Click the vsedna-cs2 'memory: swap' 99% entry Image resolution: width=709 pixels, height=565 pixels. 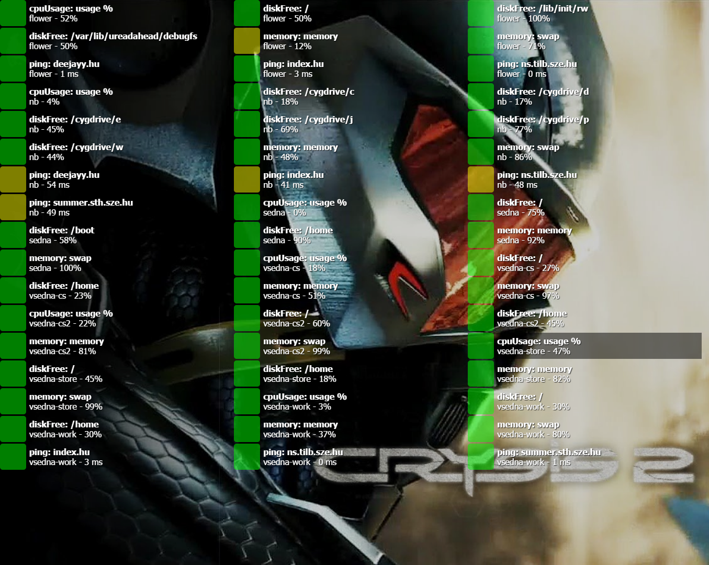pyautogui.click(x=351, y=346)
